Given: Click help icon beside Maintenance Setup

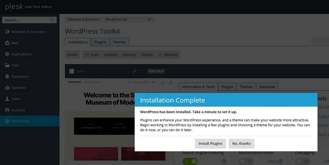Looking at the screenshot, I should coord(280,161).
